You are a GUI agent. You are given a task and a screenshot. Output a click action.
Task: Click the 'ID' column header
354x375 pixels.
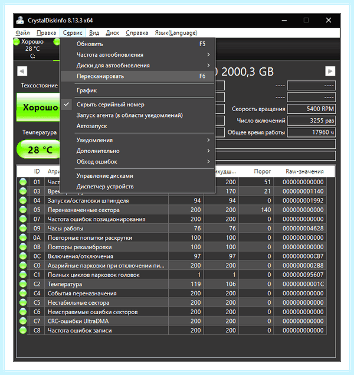(37, 171)
